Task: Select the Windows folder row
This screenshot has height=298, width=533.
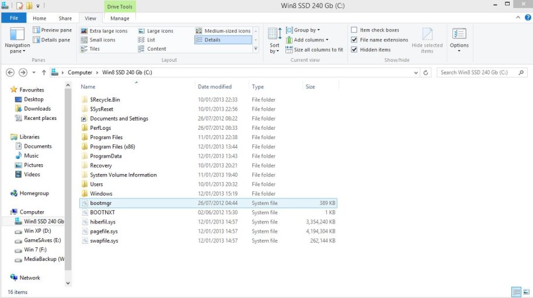Action: pos(208,194)
